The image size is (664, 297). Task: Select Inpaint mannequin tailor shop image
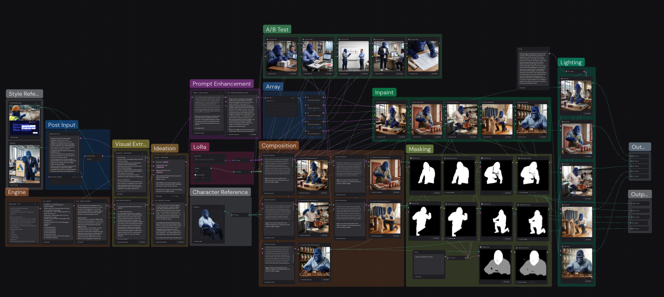(x=497, y=120)
